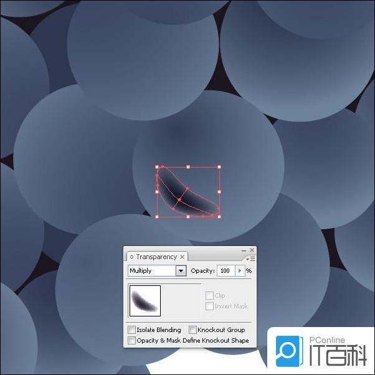This screenshot has width=375, height=375.
Task: Click the empty opacity mask slot
Action: [181, 301]
